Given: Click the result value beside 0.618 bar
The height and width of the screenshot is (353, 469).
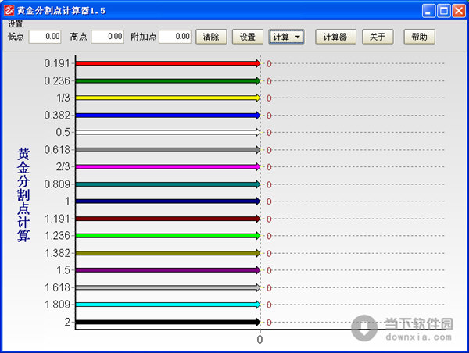Looking at the screenshot, I should [269, 150].
